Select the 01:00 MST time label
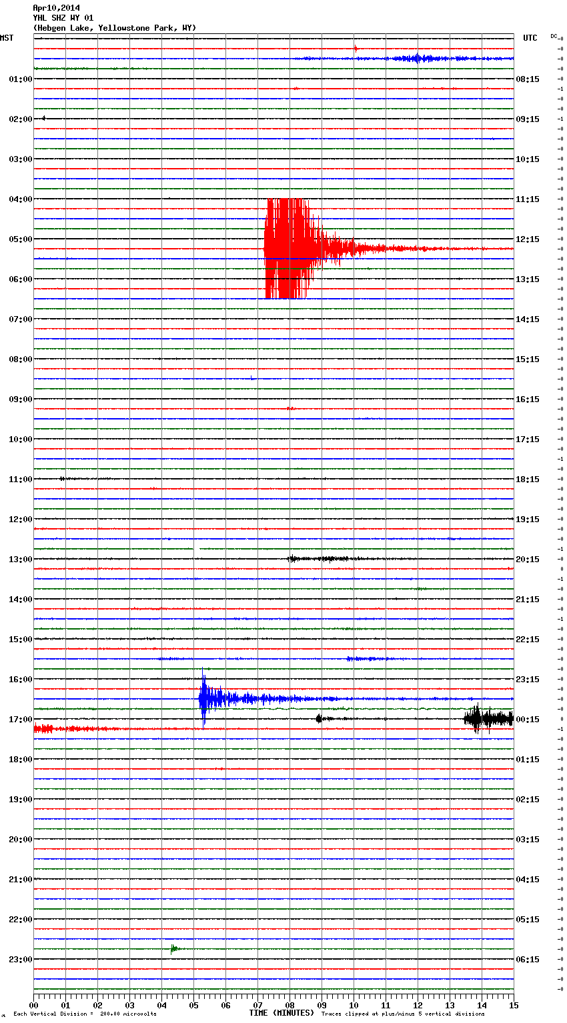567x1023 pixels. click(x=21, y=79)
